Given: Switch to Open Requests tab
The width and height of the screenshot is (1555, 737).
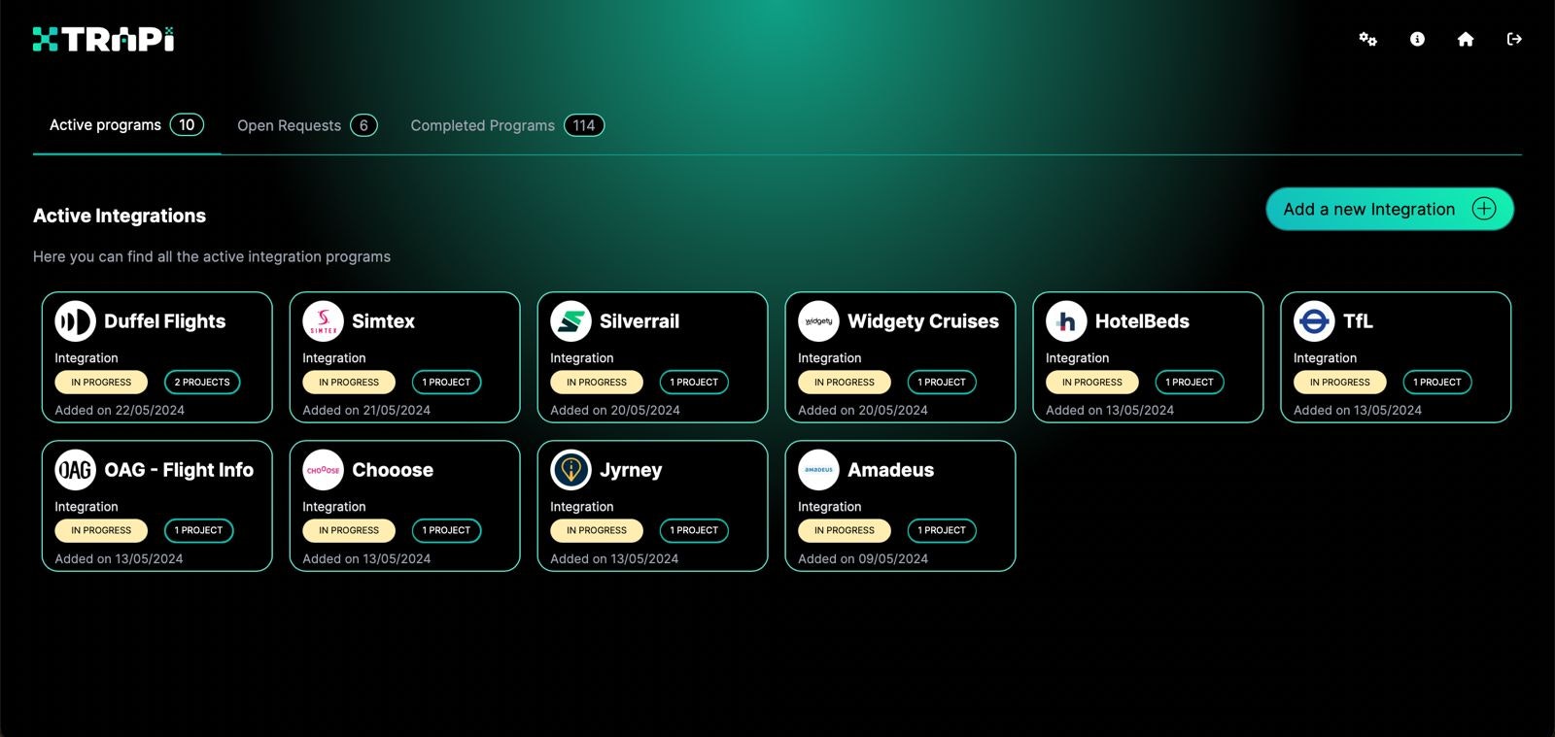Looking at the screenshot, I should click(307, 125).
